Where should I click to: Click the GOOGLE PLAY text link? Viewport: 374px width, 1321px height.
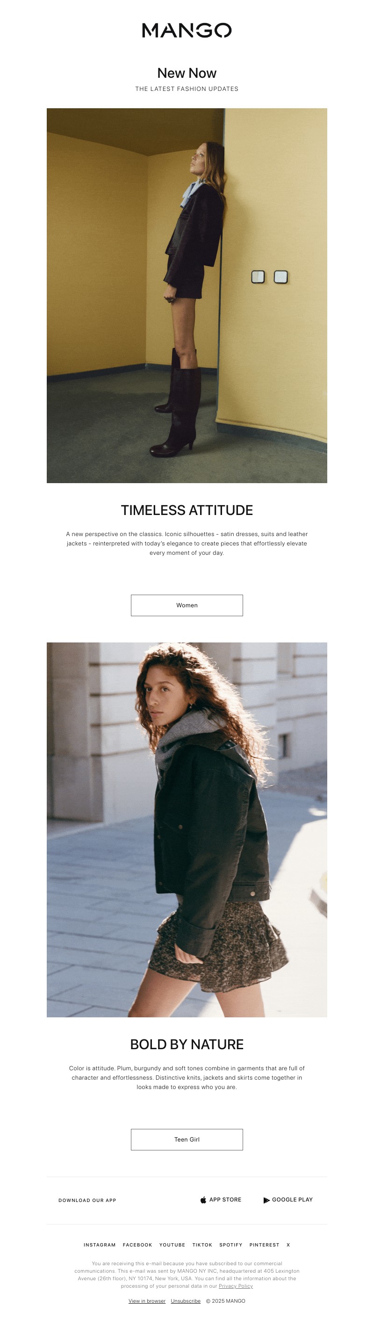292,1200
